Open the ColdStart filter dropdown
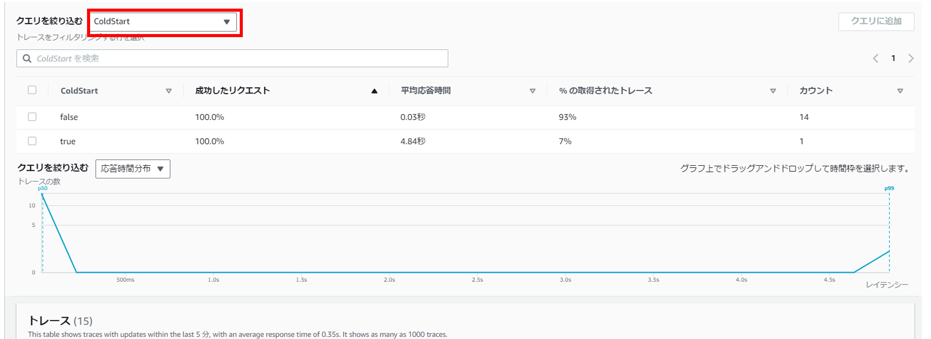The width and height of the screenshot is (931, 339). pos(162,22)
